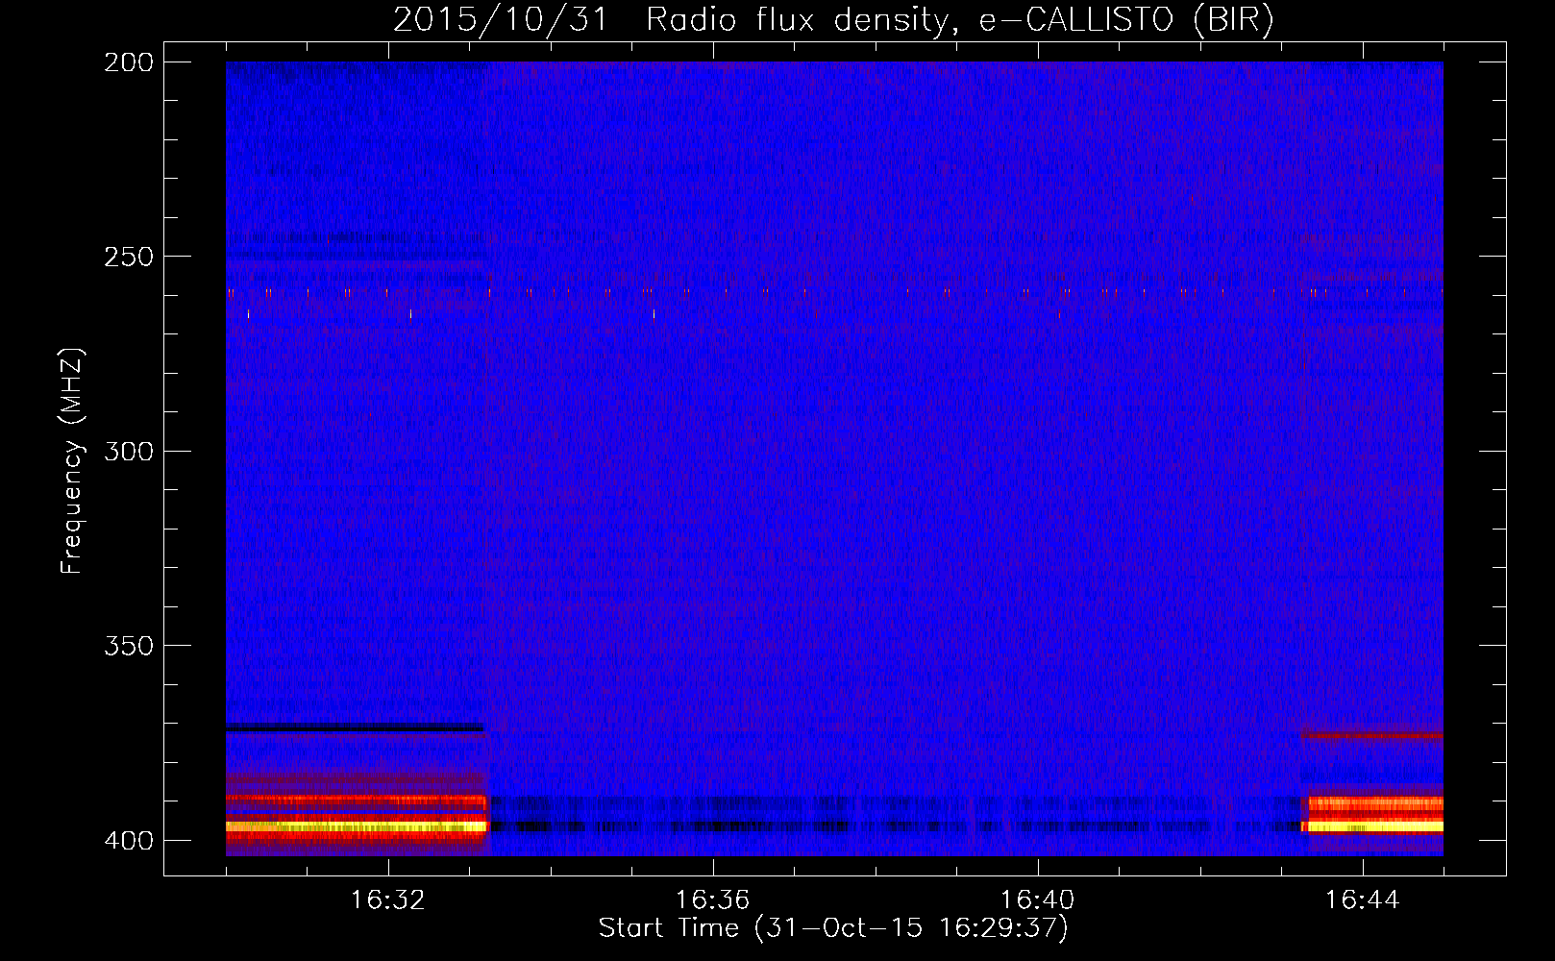The width and height of the screenshot is (1555, 961).
Task: Click the 200 frequency tick label
Action: (129, 62)
